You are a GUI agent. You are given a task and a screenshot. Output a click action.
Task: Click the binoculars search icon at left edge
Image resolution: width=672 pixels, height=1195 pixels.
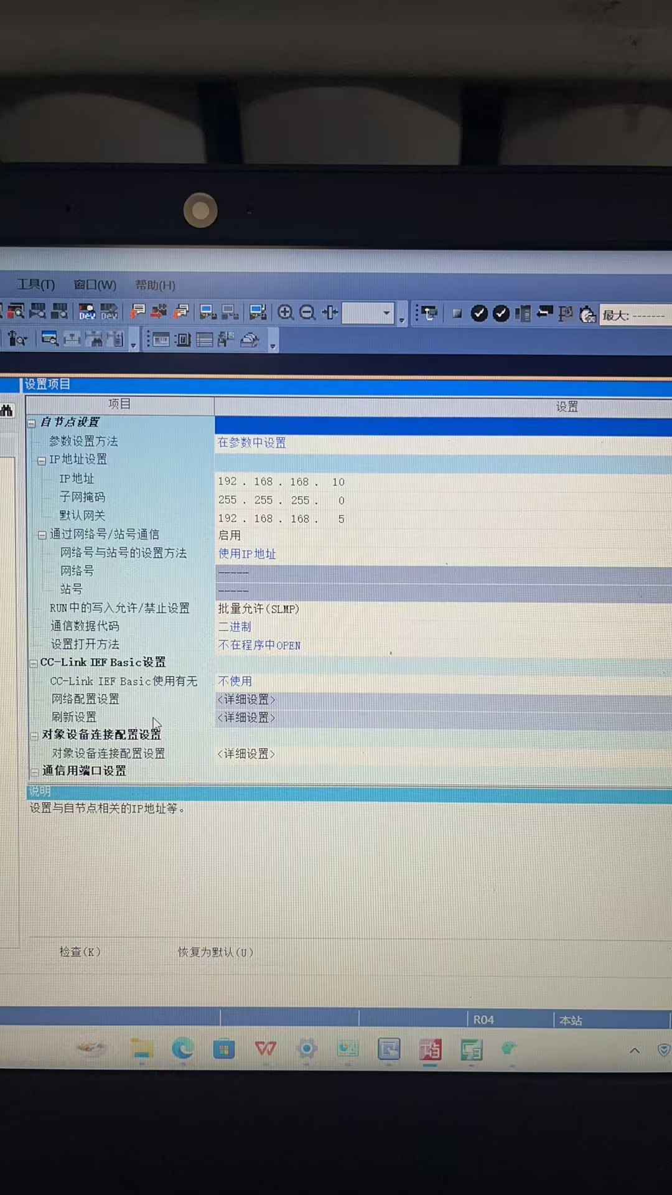[x=7, y=411]
